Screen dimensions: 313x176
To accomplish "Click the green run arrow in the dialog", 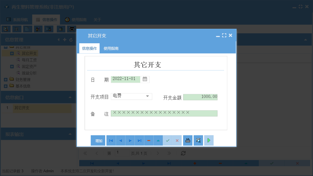I will click(x=209, y=140).
